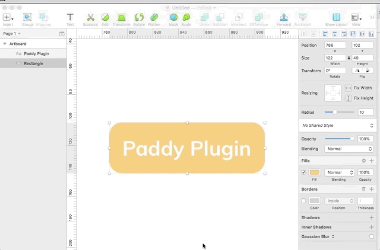
Task: Align top edges of layers
Action: [x=353, y=34]
